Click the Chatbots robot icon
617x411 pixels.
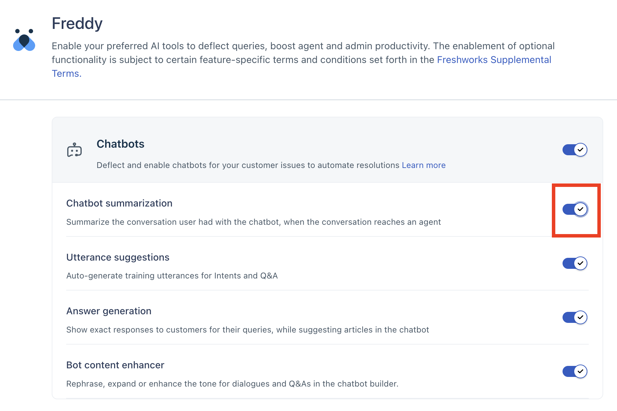point(74,150)
